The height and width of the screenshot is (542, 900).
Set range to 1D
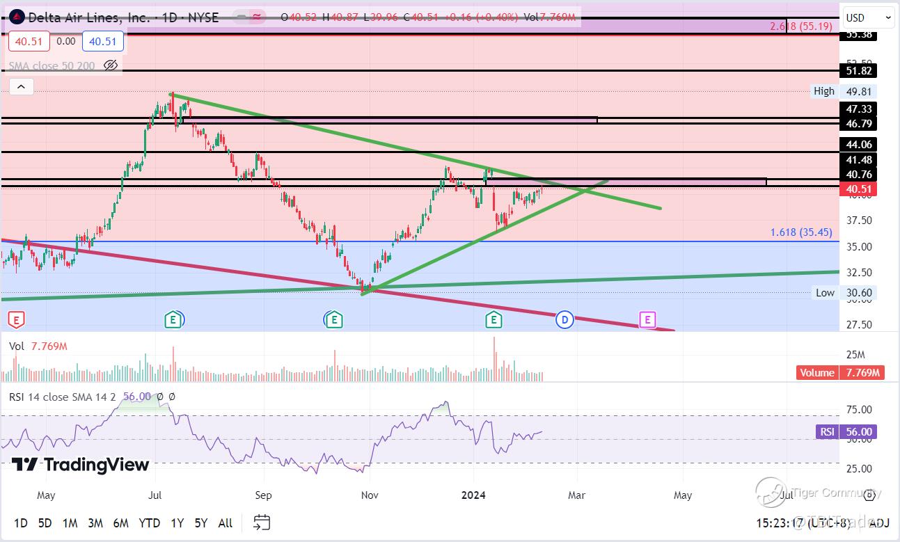click(22, 523)
